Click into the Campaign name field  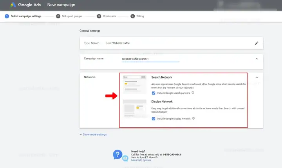(x=151, y=59)
